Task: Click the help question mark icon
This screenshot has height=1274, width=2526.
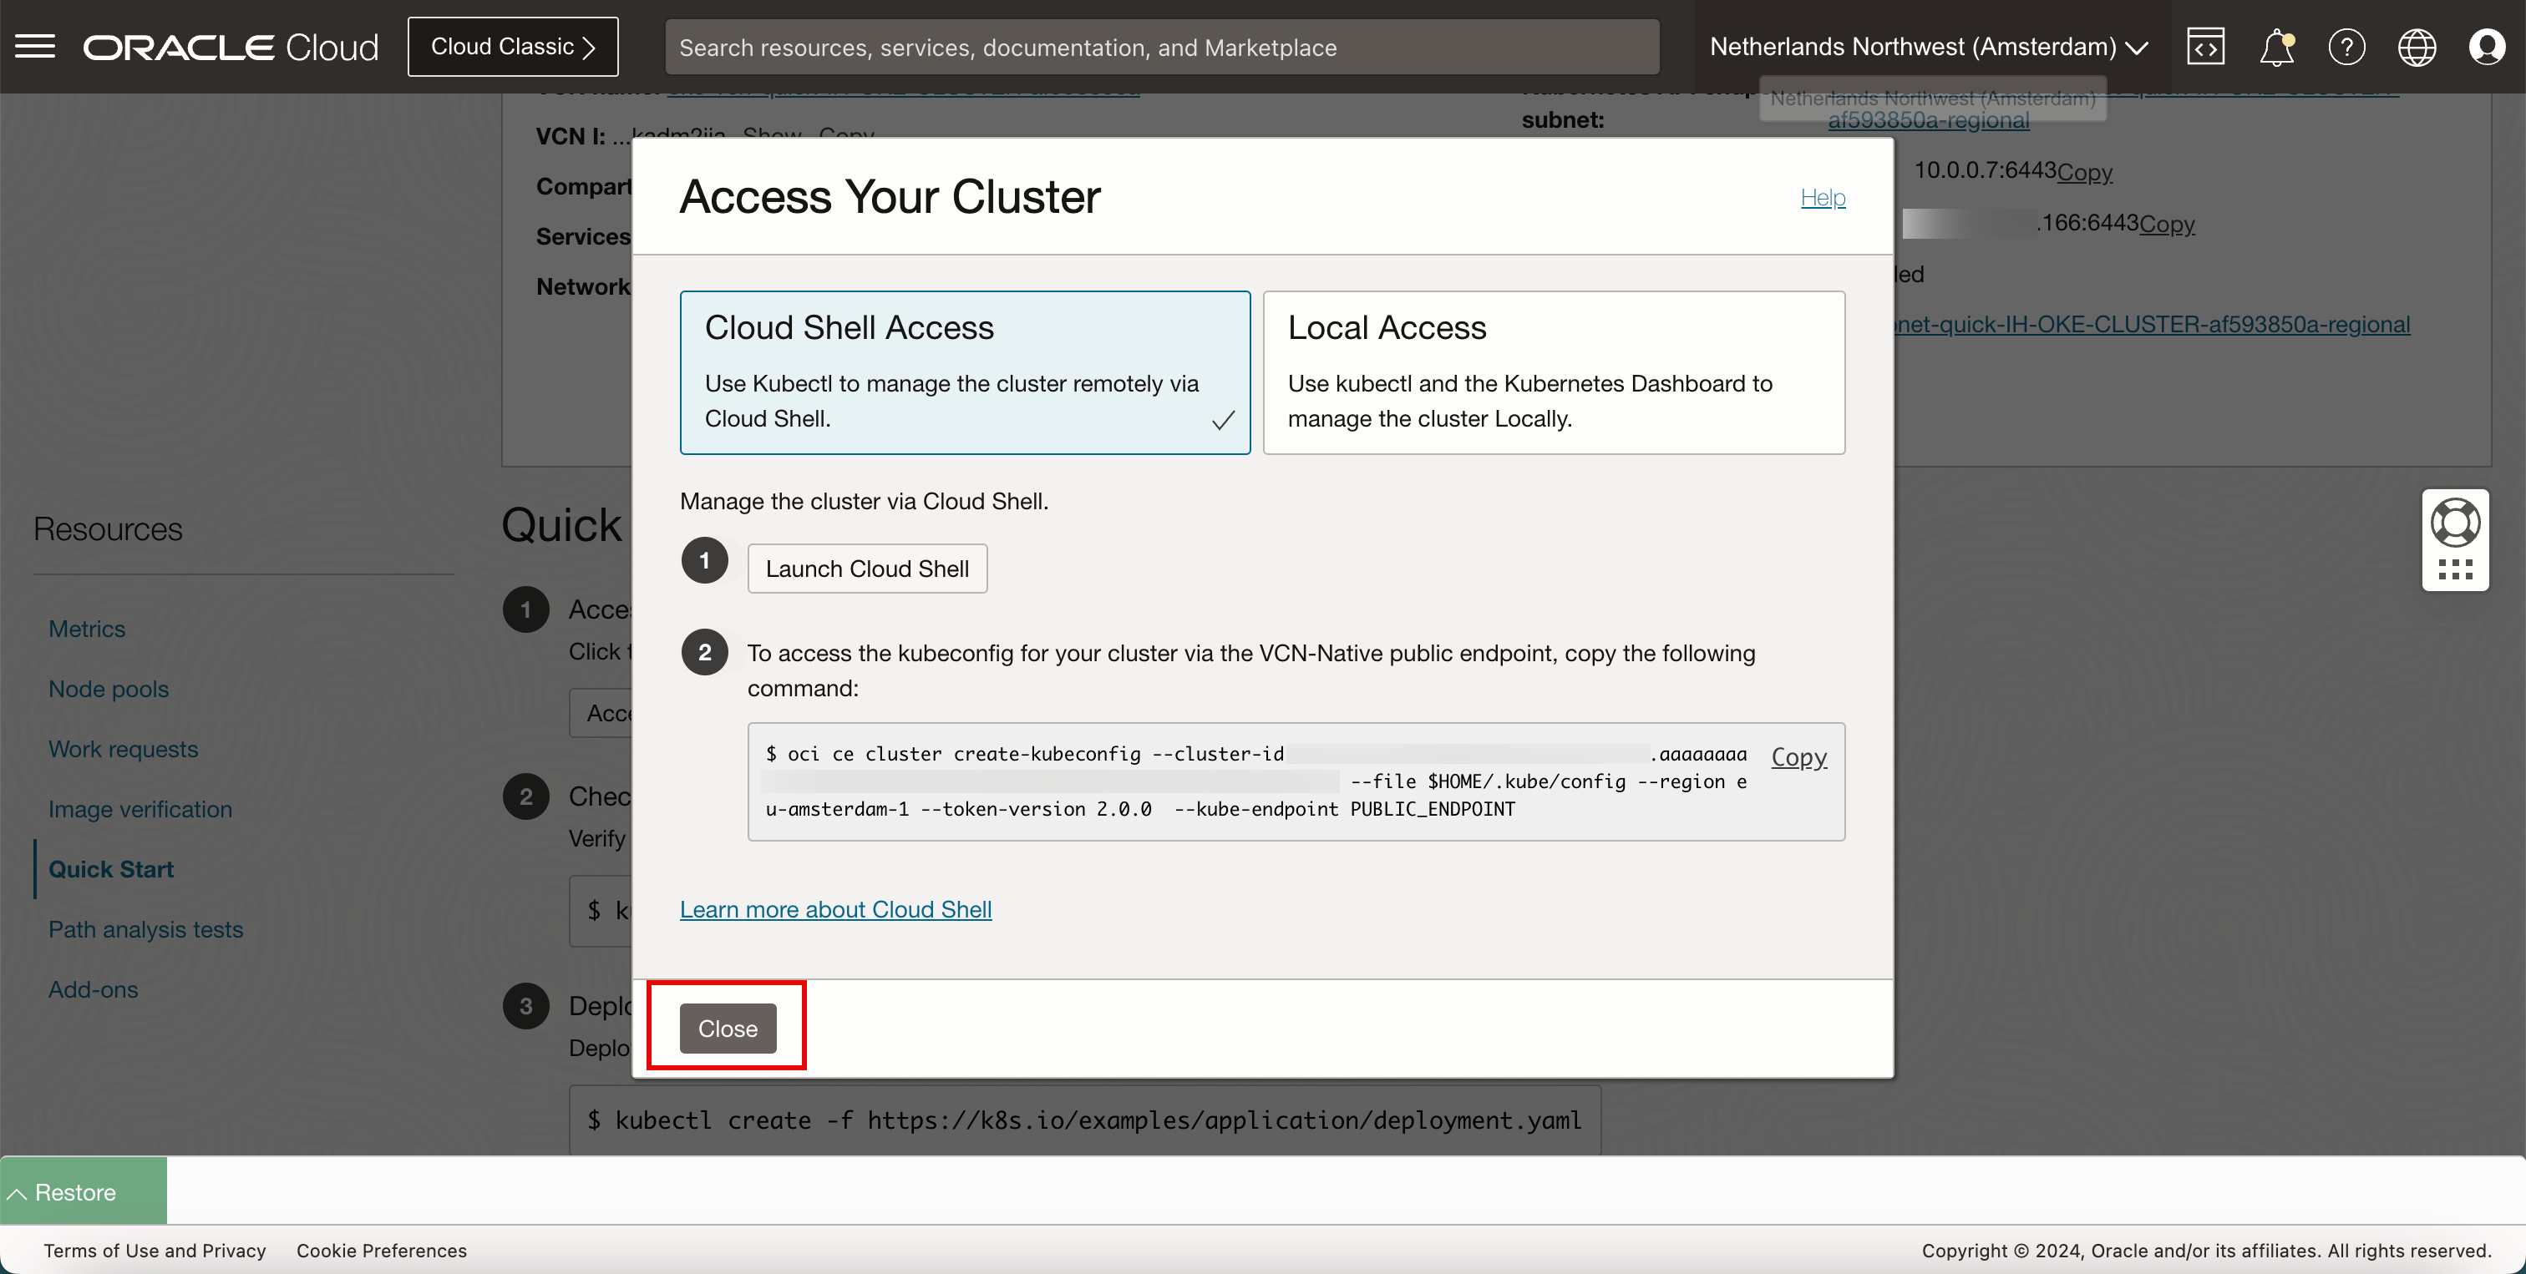Action: 2346,46
